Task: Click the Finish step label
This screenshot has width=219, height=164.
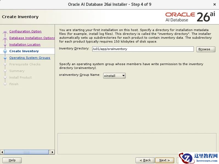Action: click(14, 84)
